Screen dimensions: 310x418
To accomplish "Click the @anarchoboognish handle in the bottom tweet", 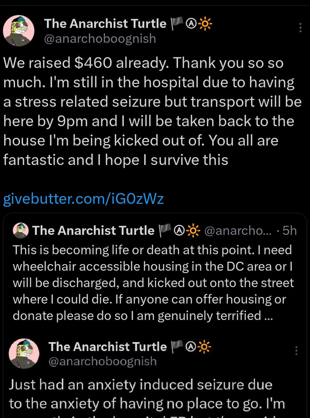I will pos(102,361).
